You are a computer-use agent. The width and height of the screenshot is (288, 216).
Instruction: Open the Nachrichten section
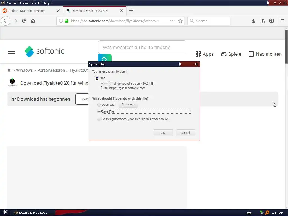265,54
